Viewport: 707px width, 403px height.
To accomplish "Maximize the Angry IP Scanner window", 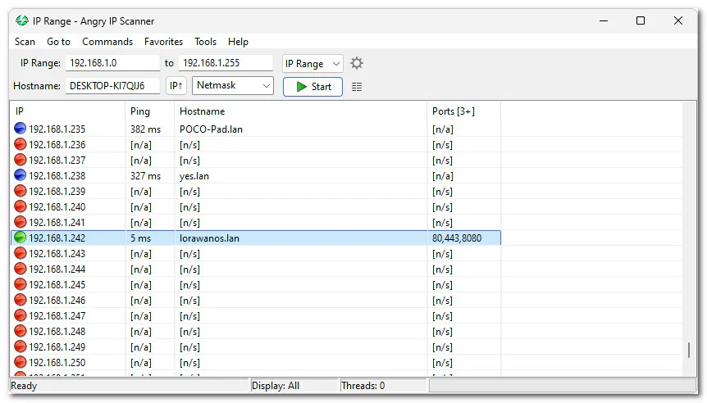I will (x=641, y=20).
